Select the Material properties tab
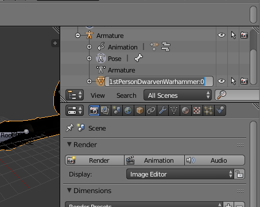The height and width of the screenshot is (207, 260). click(185, 110)
